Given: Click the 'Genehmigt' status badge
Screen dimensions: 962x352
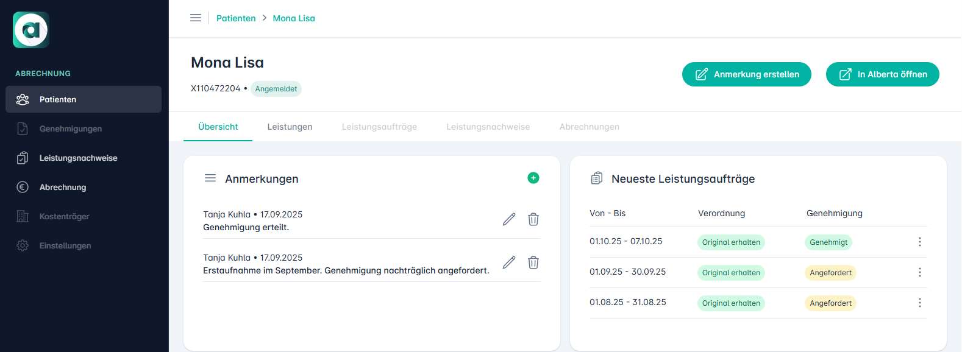Looking at the screenshot, I should (x=828, y=242).
